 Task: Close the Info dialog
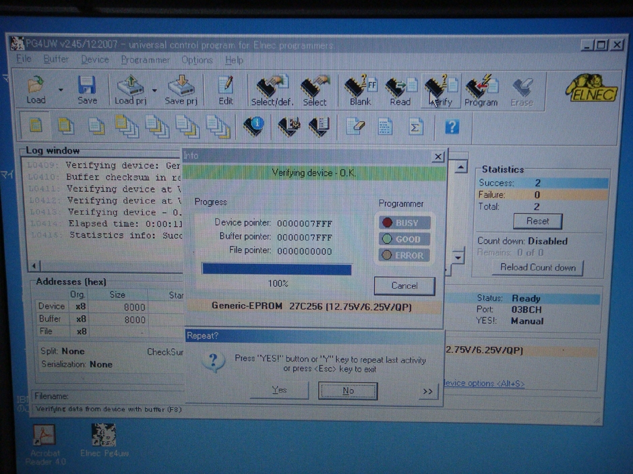click(438, 156)
